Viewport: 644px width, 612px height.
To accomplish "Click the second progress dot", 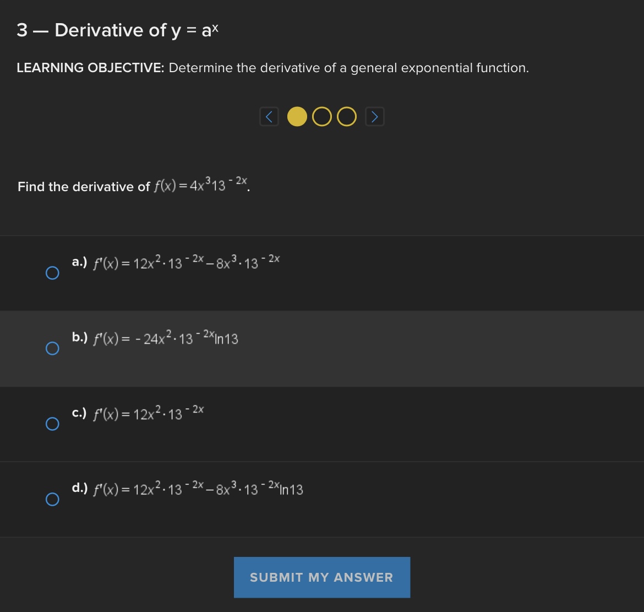I will [x=322, y=116].
